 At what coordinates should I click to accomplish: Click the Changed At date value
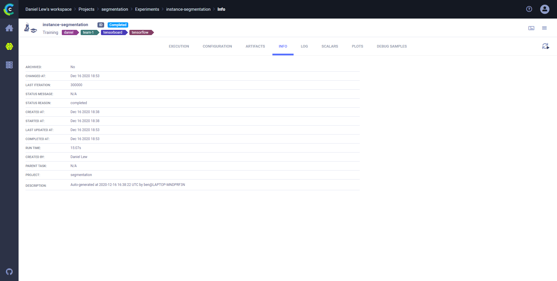pyautogui.click(x=85, y=76)
